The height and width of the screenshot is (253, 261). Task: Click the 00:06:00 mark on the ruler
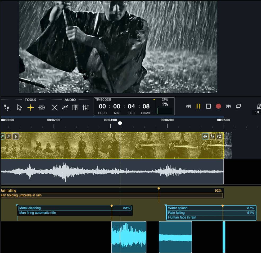[x=167, y=120]
